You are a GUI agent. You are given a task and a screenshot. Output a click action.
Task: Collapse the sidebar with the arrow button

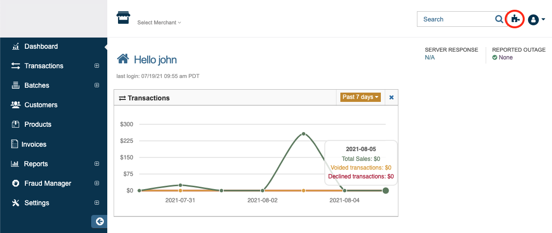coord(99,222)
